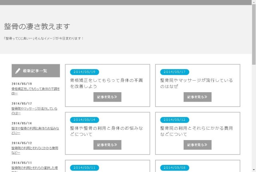This screenshot has height=172, width=256.
Task: Click the blue 2014/05/17 date badge
Action: (x=175, y=72)
